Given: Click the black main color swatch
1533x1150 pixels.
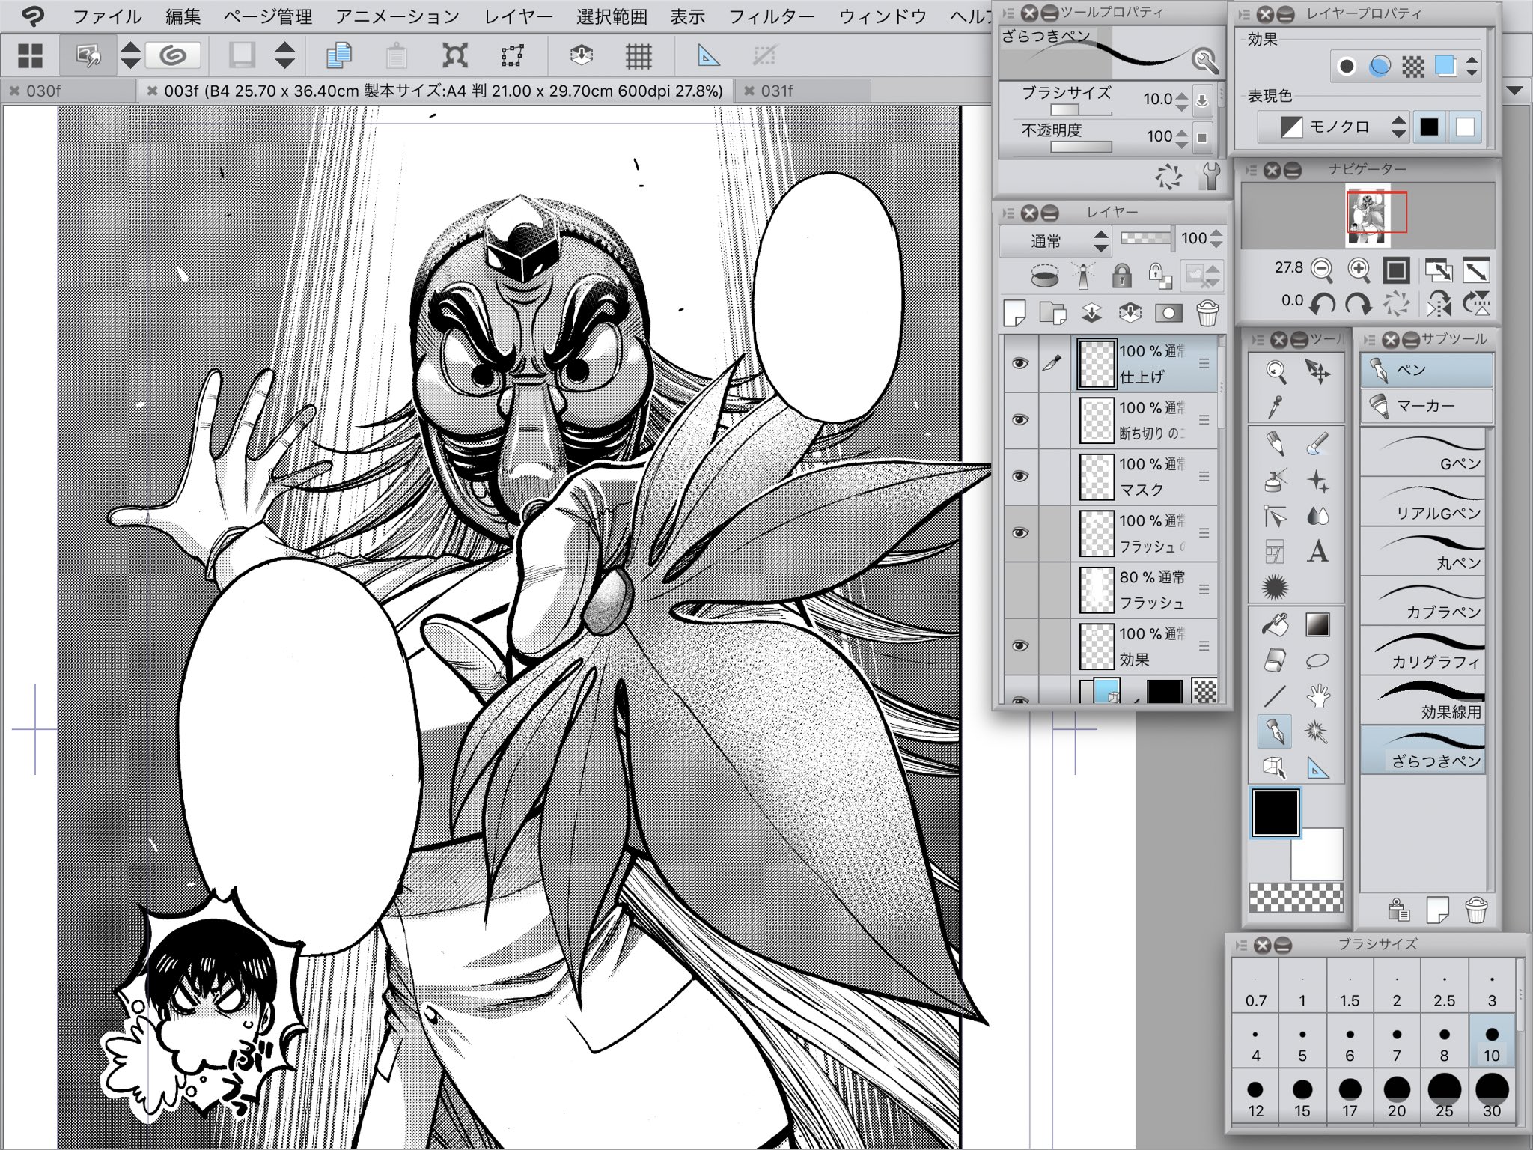Looking at the screenshot, I should [x=1276, y=812].
